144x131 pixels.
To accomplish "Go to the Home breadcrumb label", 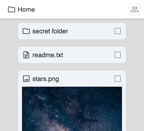I will 26,9.
